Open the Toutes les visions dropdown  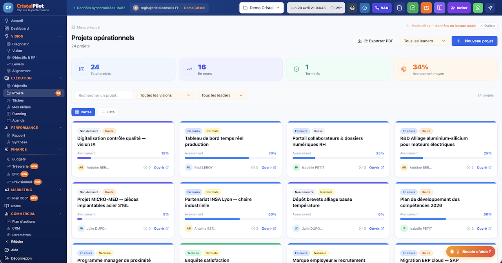[165, 95]
